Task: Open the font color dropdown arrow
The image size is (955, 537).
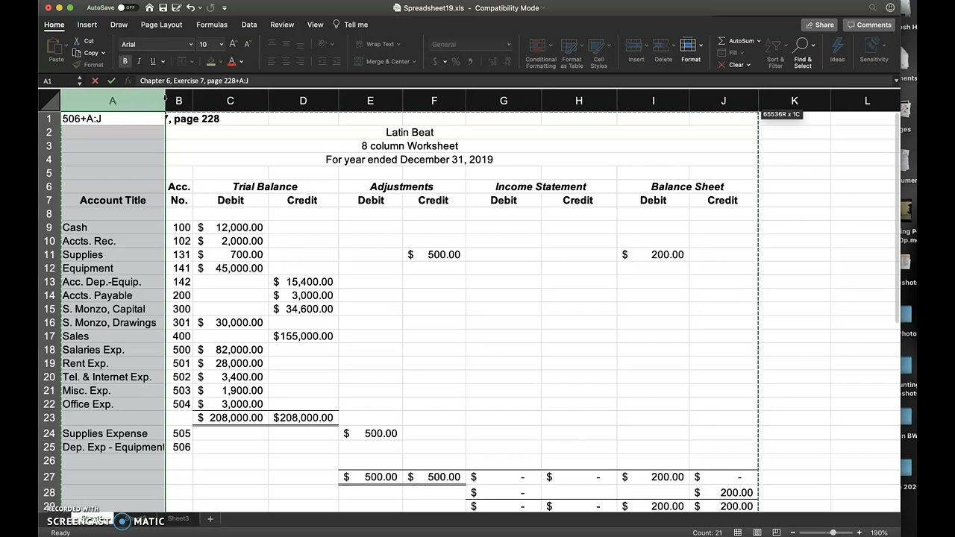Action: tap(241, 62)
